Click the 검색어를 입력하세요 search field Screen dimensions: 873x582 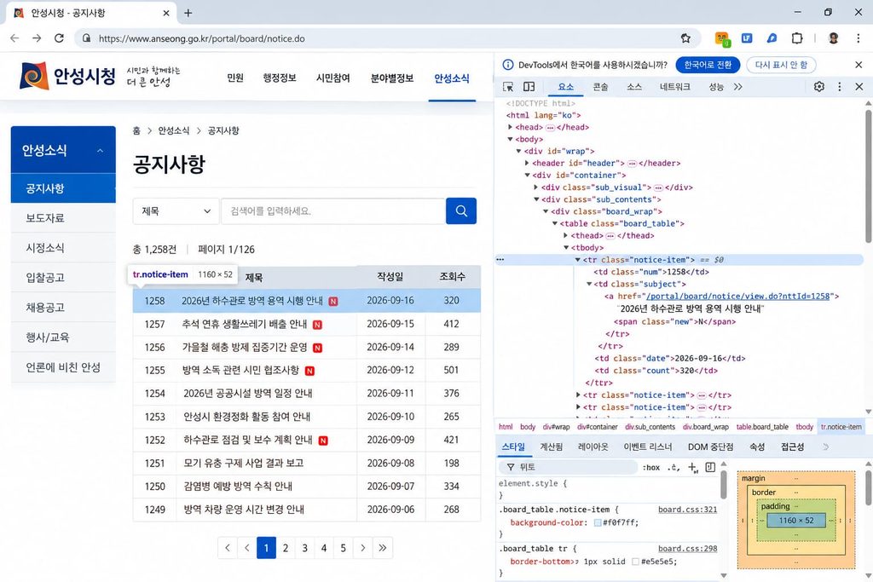tap(333, 210)
